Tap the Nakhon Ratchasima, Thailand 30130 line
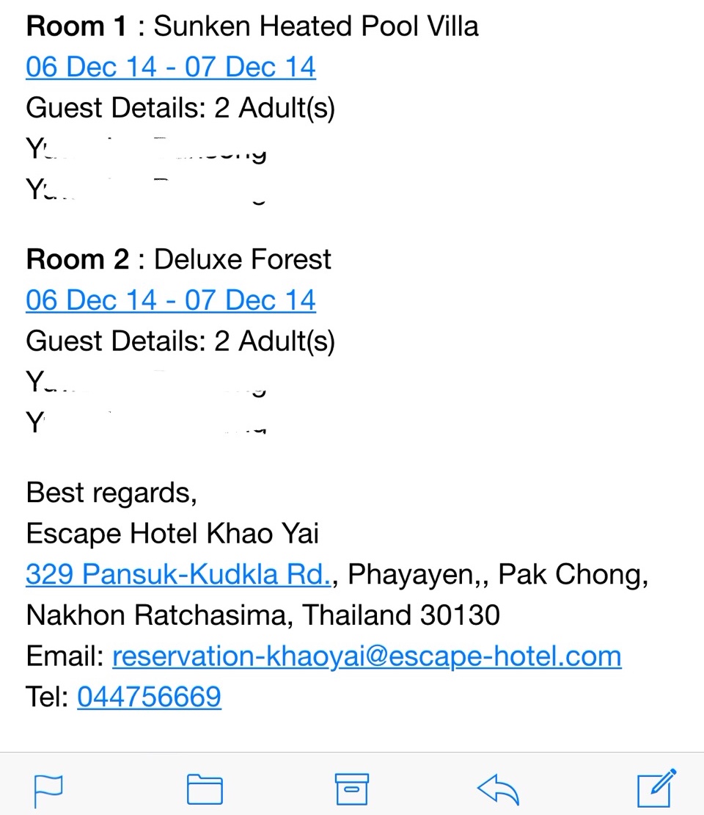The width and height of the screenshot is (704, 815). click(x=263, y=615)
